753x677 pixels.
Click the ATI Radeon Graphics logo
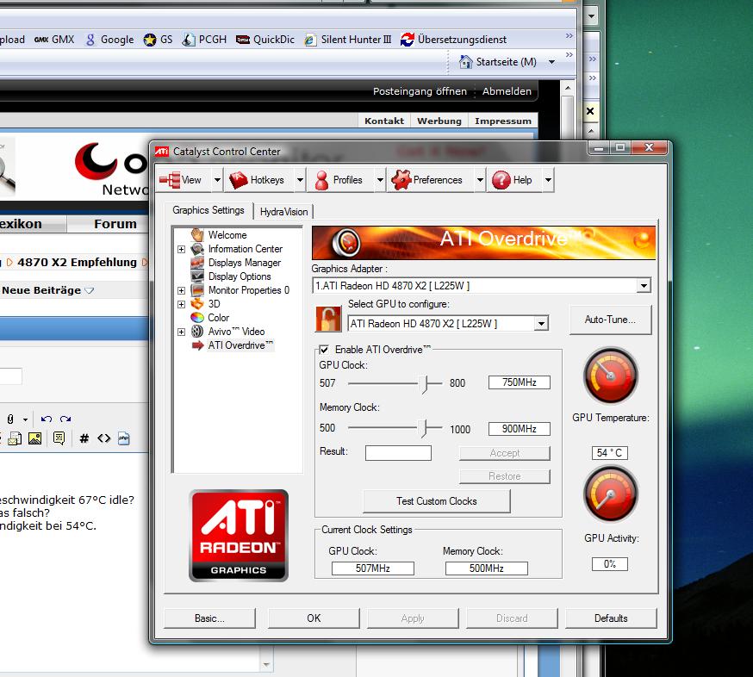coord(239,536)
